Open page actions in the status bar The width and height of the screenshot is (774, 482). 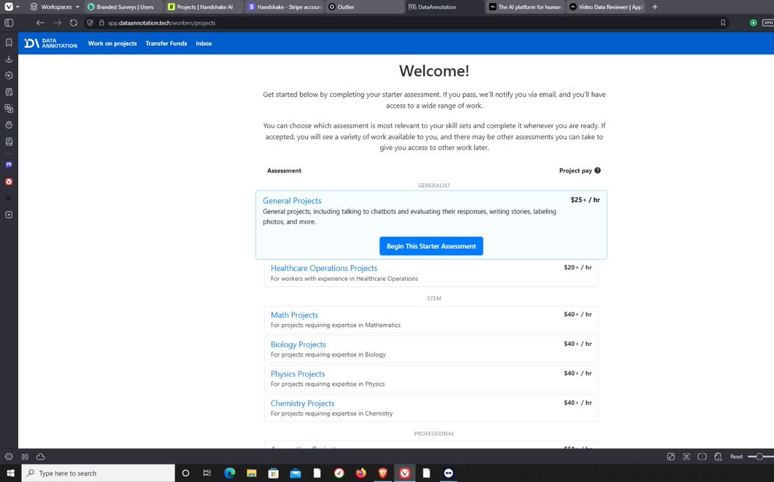pos(718,457)
